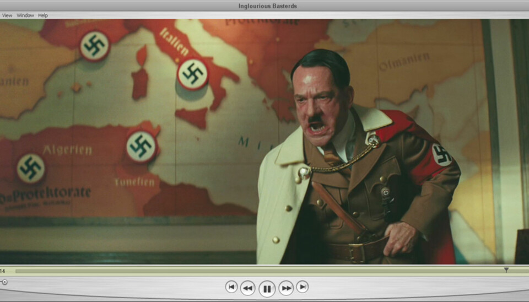Open the View menu
This screenshot has height=302, width=529.
click(x=7, y=15)
